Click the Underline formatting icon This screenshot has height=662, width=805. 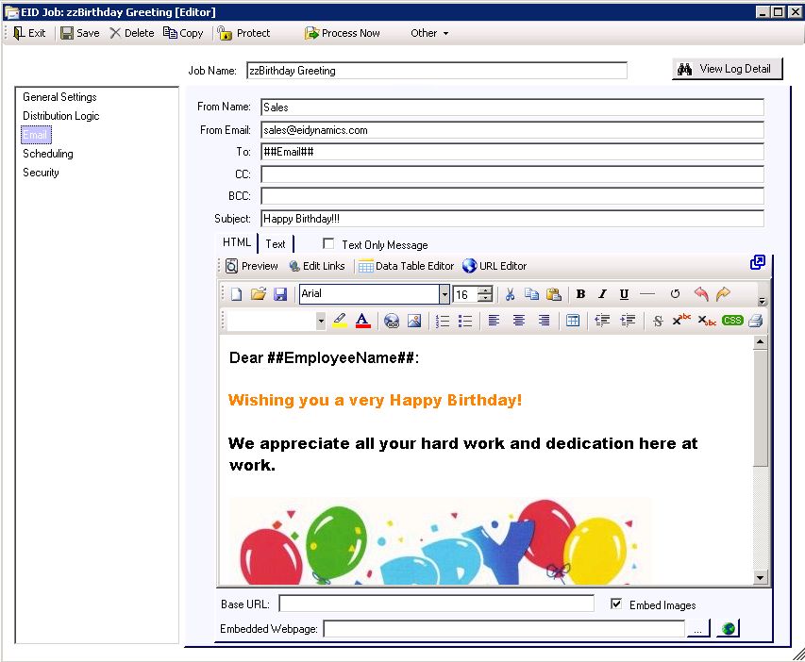[x=624, y=294]
